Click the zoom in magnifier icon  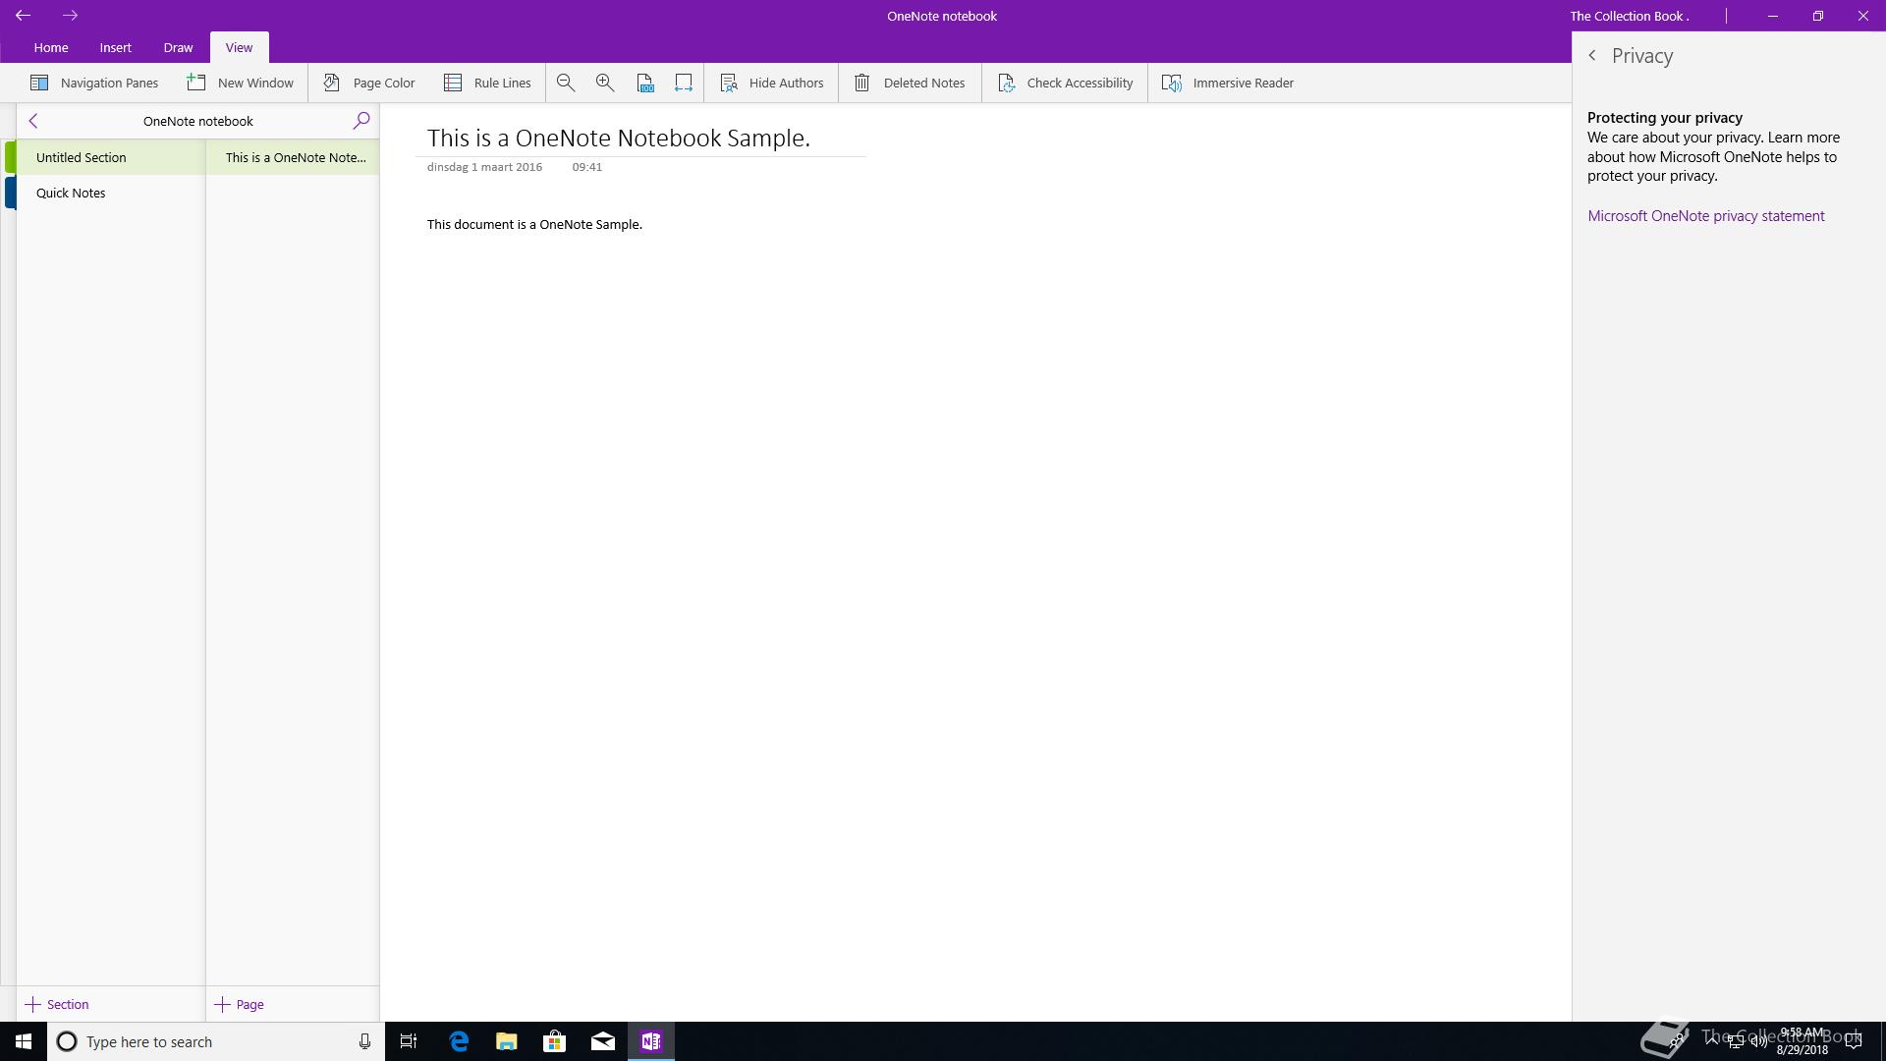tap(605, 83)
